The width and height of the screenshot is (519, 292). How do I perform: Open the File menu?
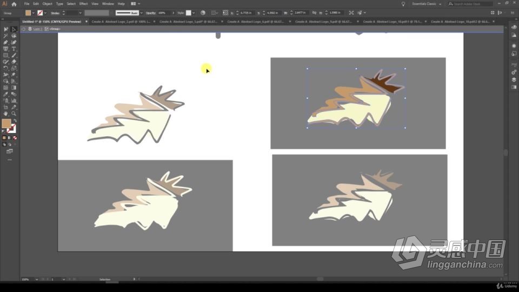click(26, 4)
